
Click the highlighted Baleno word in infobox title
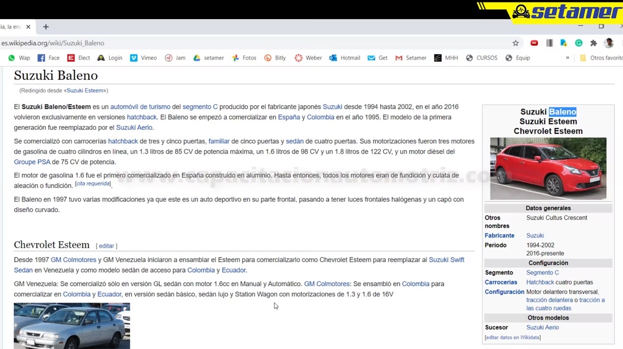pos(563,112)
